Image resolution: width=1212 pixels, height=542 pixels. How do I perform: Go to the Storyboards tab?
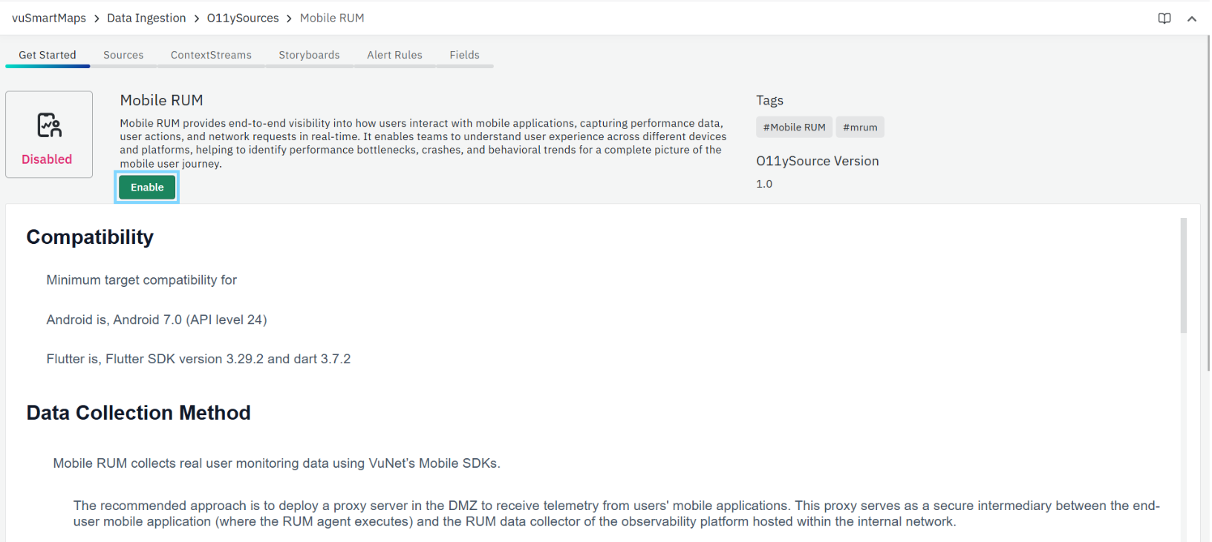(309, 55)
